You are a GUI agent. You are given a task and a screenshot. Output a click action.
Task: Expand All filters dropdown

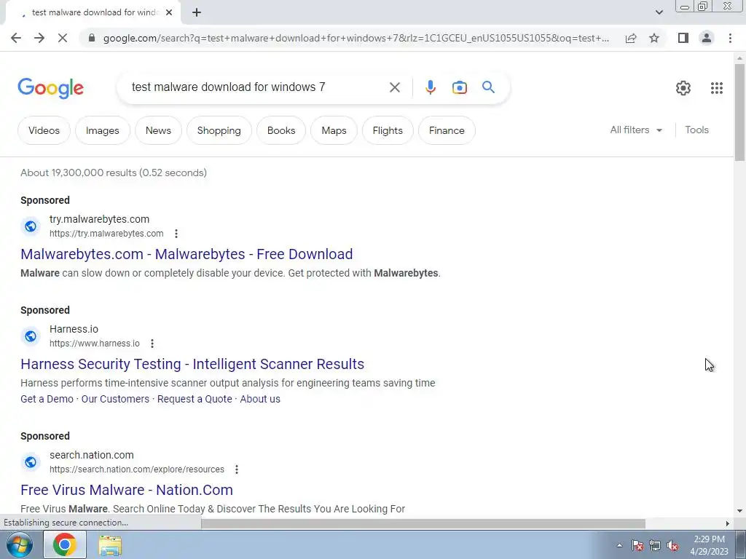[636, 130]
